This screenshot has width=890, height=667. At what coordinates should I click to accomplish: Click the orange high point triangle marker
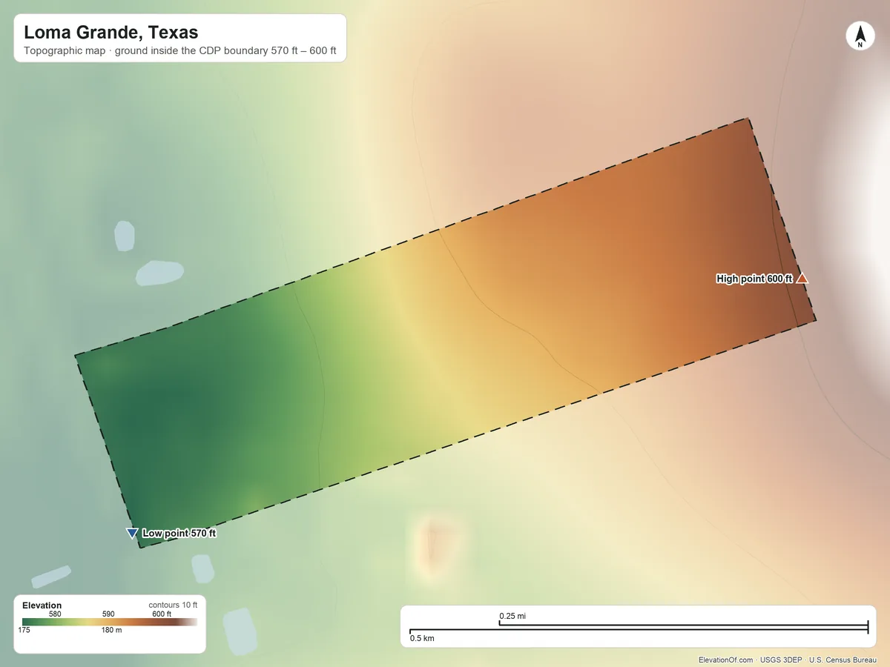pos(802,279)
